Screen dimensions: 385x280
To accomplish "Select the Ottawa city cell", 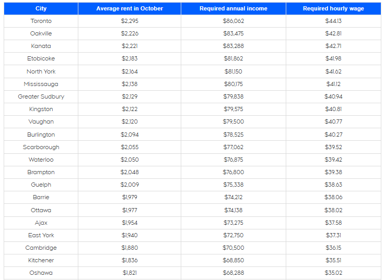I will pyautogui.click(x=41, y=210).
